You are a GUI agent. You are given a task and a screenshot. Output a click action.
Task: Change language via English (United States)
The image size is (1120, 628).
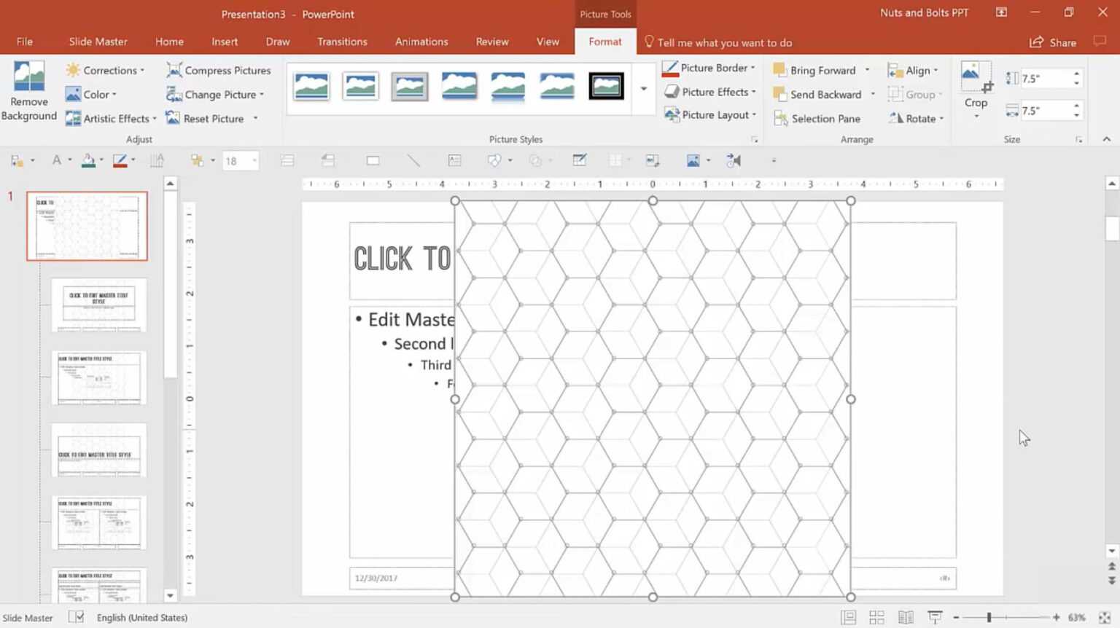tap(142, 617)
